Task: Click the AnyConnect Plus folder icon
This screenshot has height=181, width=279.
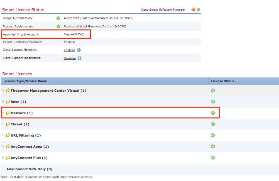Action: coord(7,158)
